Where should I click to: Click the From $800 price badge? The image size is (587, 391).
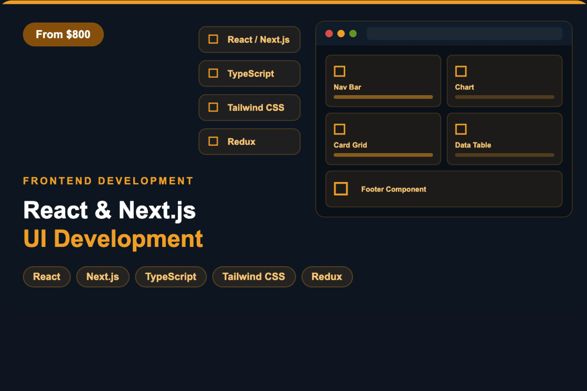(63, 34)
